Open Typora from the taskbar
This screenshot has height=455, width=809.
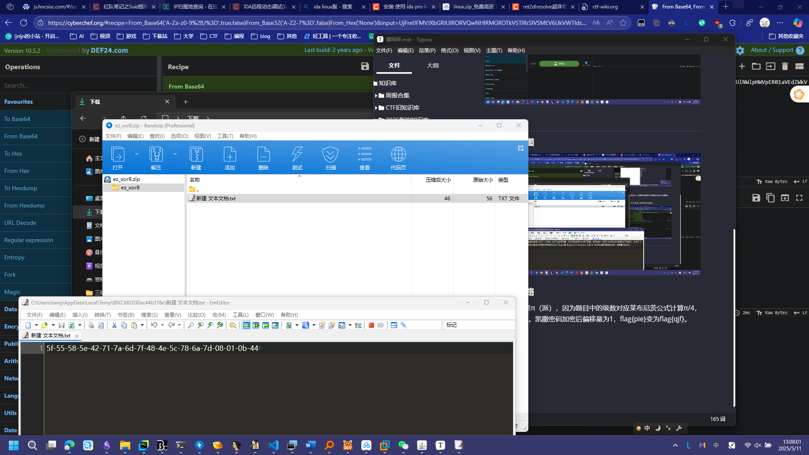pos(441,445)
